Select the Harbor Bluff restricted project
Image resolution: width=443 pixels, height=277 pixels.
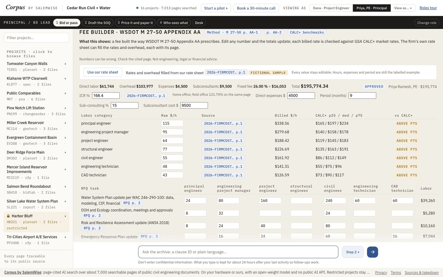36,222
